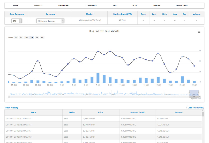This screenshot has width=209, height=143.
Task: Click the Volume header in the summary table
Action: (197, 14)
